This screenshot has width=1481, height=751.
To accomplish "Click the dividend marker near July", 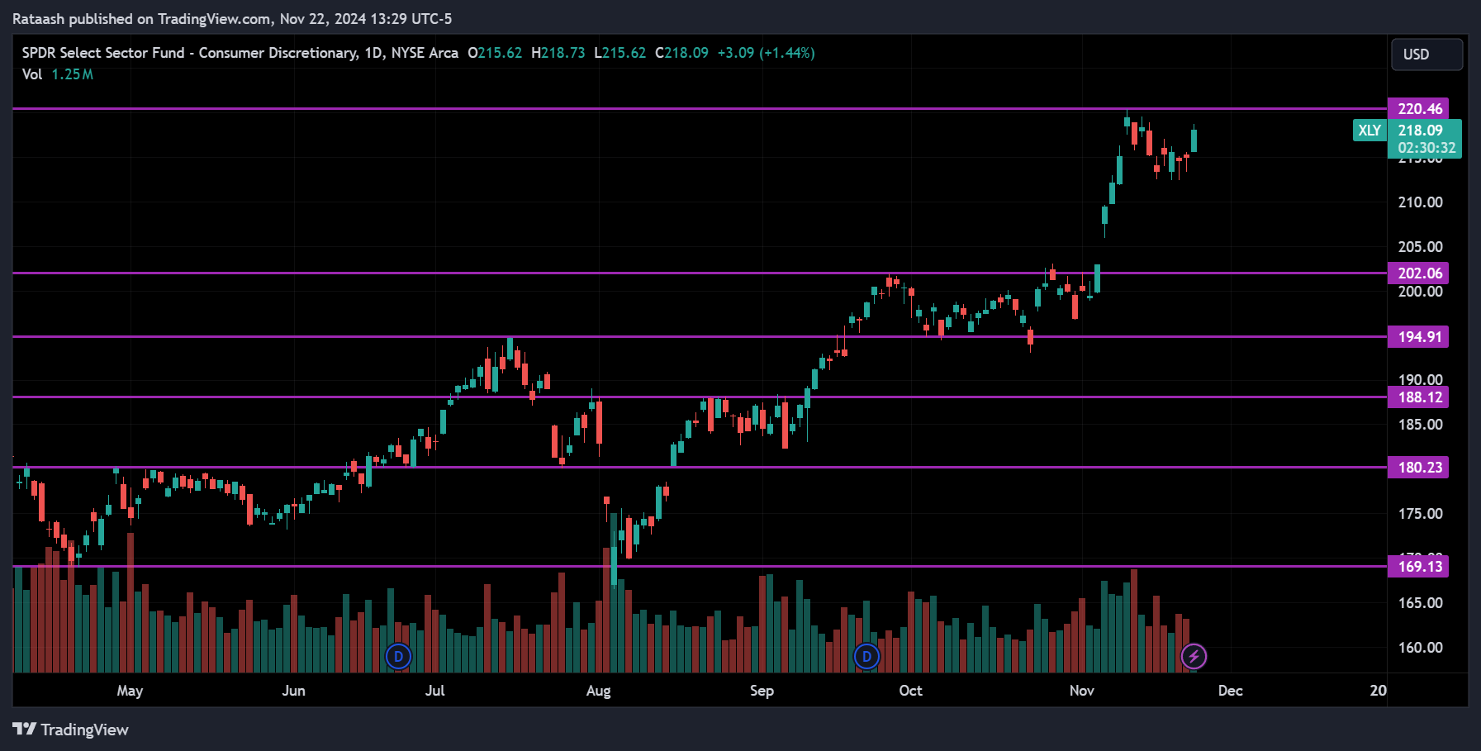I will 398,657.
